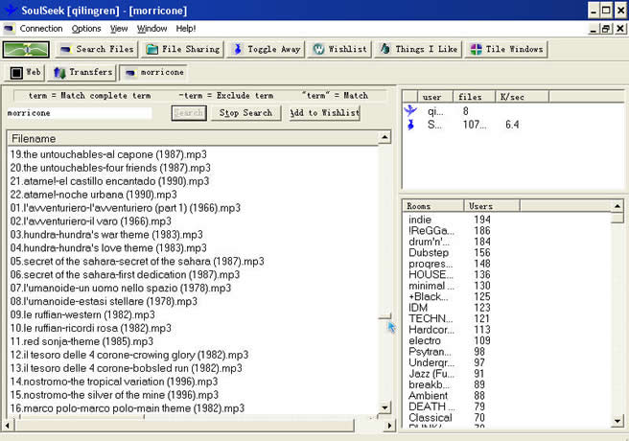Switch to the Web tab

[x=25, y=73]
